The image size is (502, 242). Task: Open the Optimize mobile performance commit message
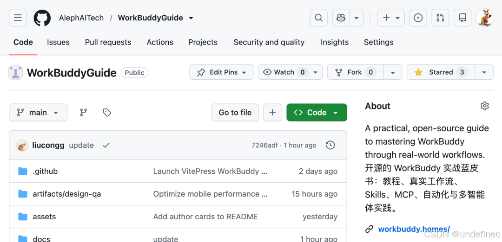point(211,194)
